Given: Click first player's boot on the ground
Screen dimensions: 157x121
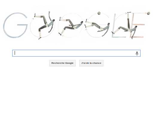Looking at the screenshot, I should coord(40,38).
